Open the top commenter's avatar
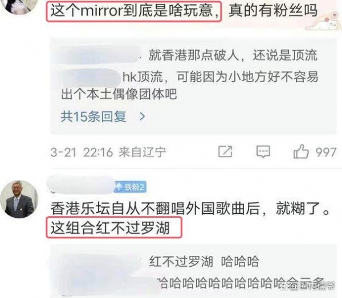This screenshot has height=298, width=342. (x=21, y=6)
